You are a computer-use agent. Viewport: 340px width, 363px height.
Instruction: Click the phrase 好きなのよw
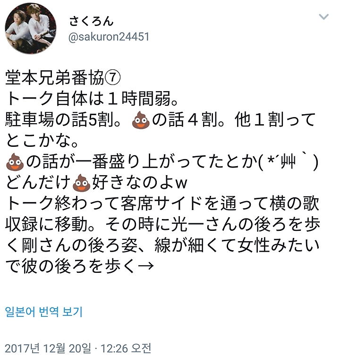click(140, 182)
